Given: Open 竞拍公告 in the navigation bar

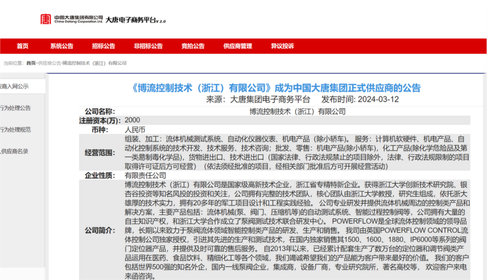Looking at the screenshot, I should pyautogui.click(x=193, y=46).
